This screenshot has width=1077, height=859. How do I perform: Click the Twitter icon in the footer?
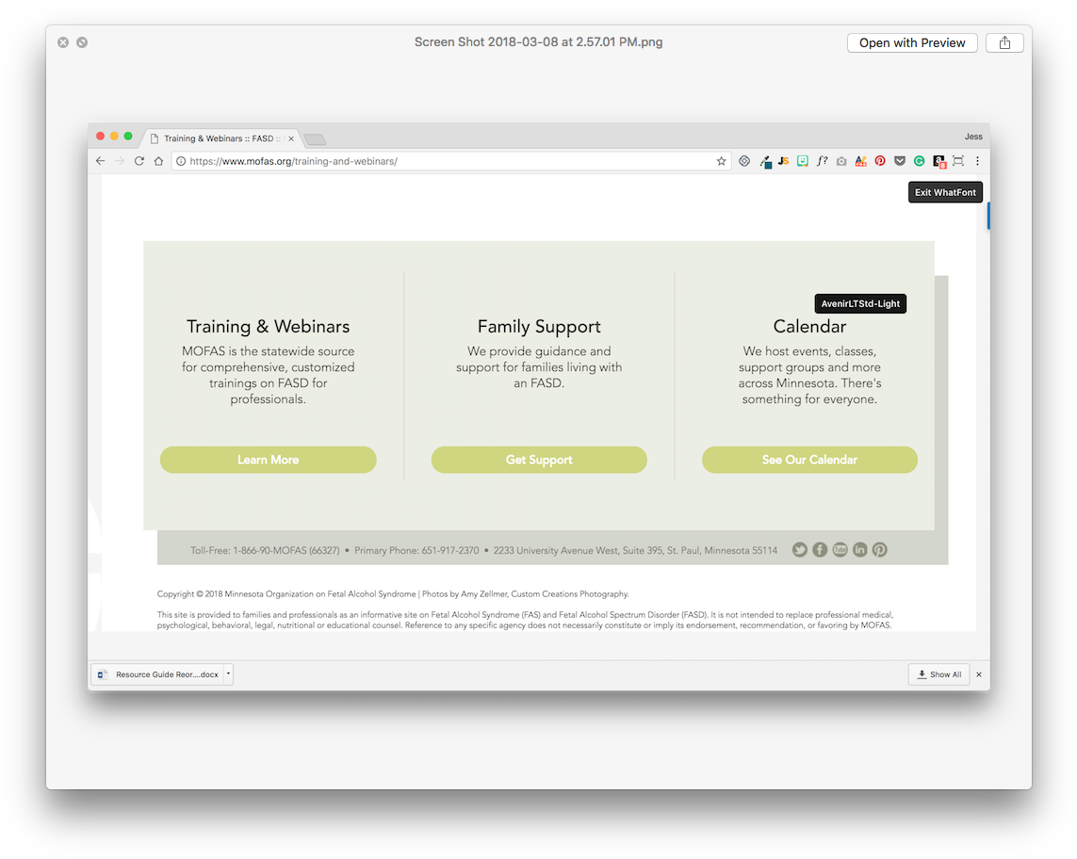tap(800, 549)
